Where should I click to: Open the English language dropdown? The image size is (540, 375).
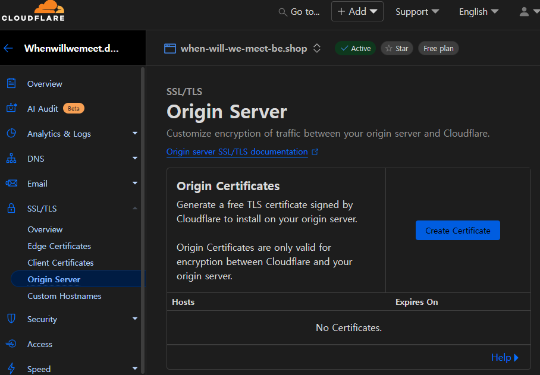[479, 12]
